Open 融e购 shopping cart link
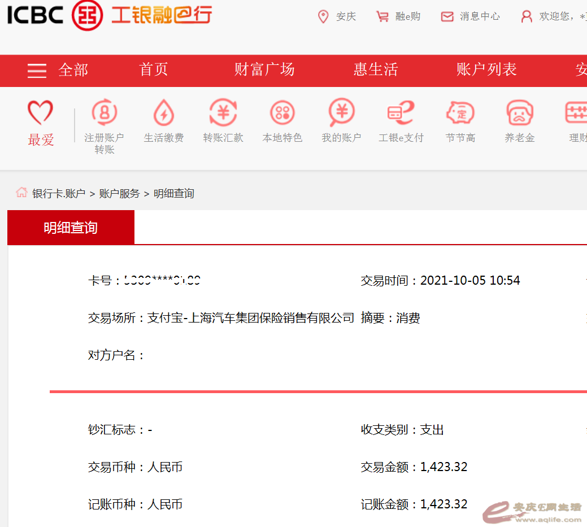Viewport: 587px width, 527px height. click(x=399, y=16)
